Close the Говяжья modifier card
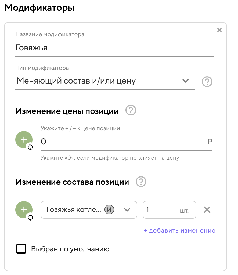238x275 pixels. click(219, 30)
